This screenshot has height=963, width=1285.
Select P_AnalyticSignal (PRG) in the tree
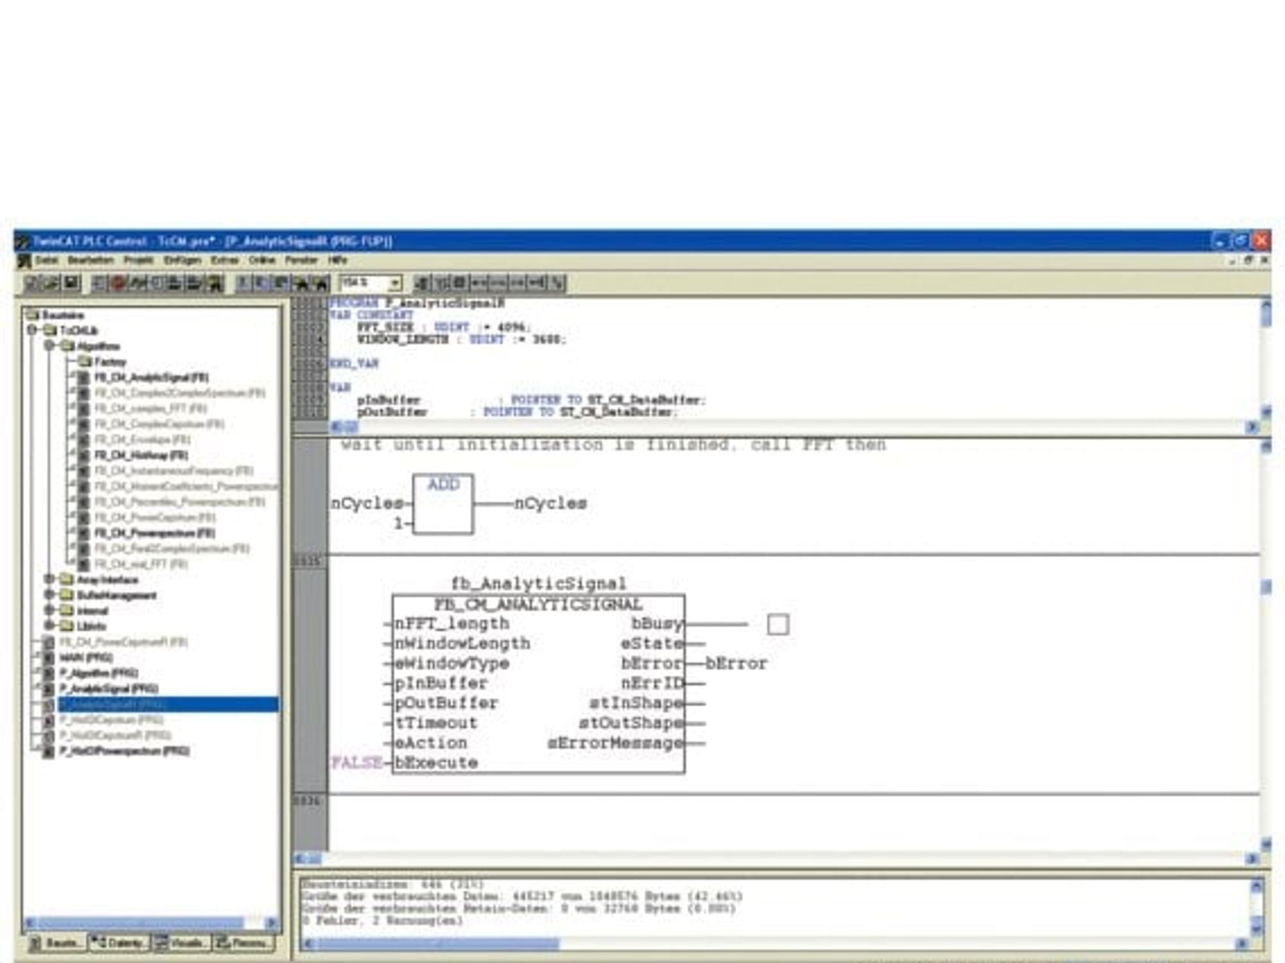109,689
